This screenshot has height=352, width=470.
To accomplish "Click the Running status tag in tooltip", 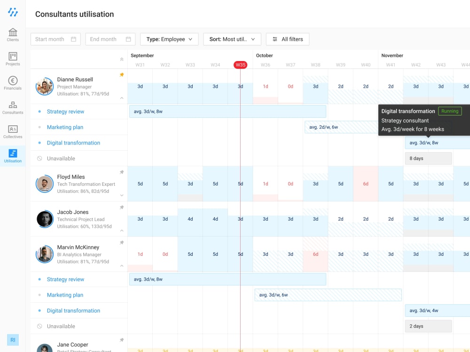I will (450, 111).
